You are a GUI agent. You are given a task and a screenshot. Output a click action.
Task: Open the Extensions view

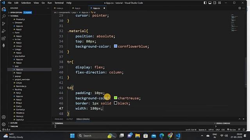click(4, 38)
